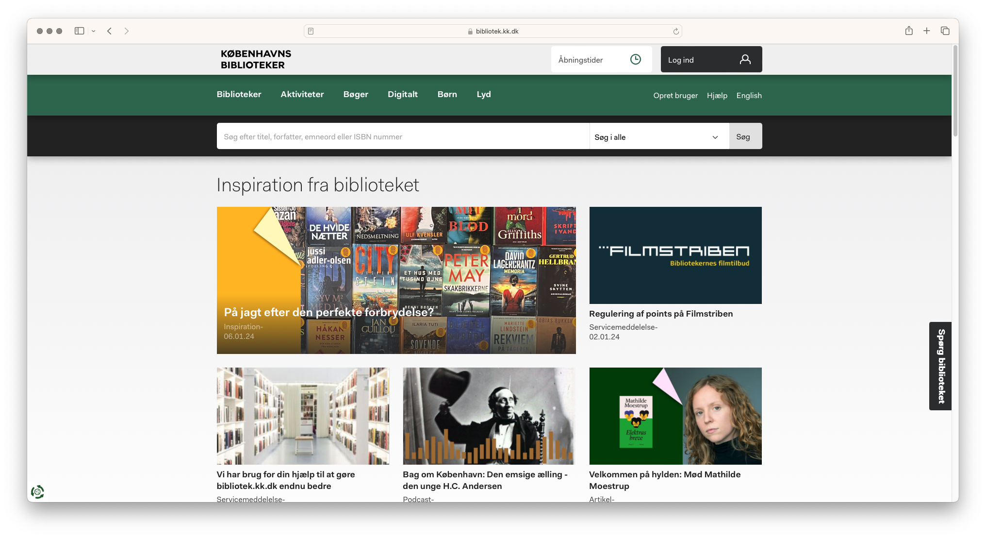The image size is (986, 538).
Task: Submit with the Søg button
Action: (x=745, y=136)
